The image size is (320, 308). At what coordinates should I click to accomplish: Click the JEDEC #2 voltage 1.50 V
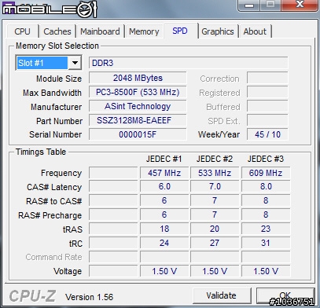[x=215, y=271]
